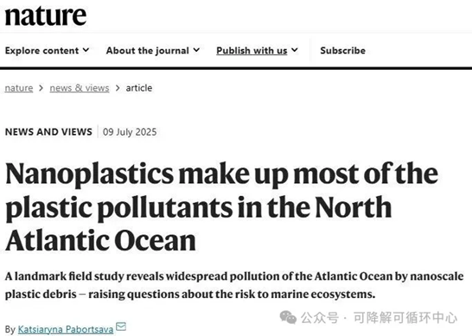472x336 pixels.
Task: Click the chevron separator after nature breadcrumb
Action: [x=41, y=88]
